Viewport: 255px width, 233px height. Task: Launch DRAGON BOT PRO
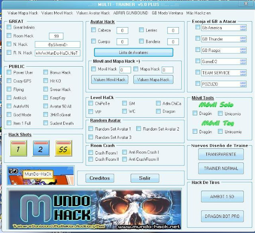[x=222, y=216]
